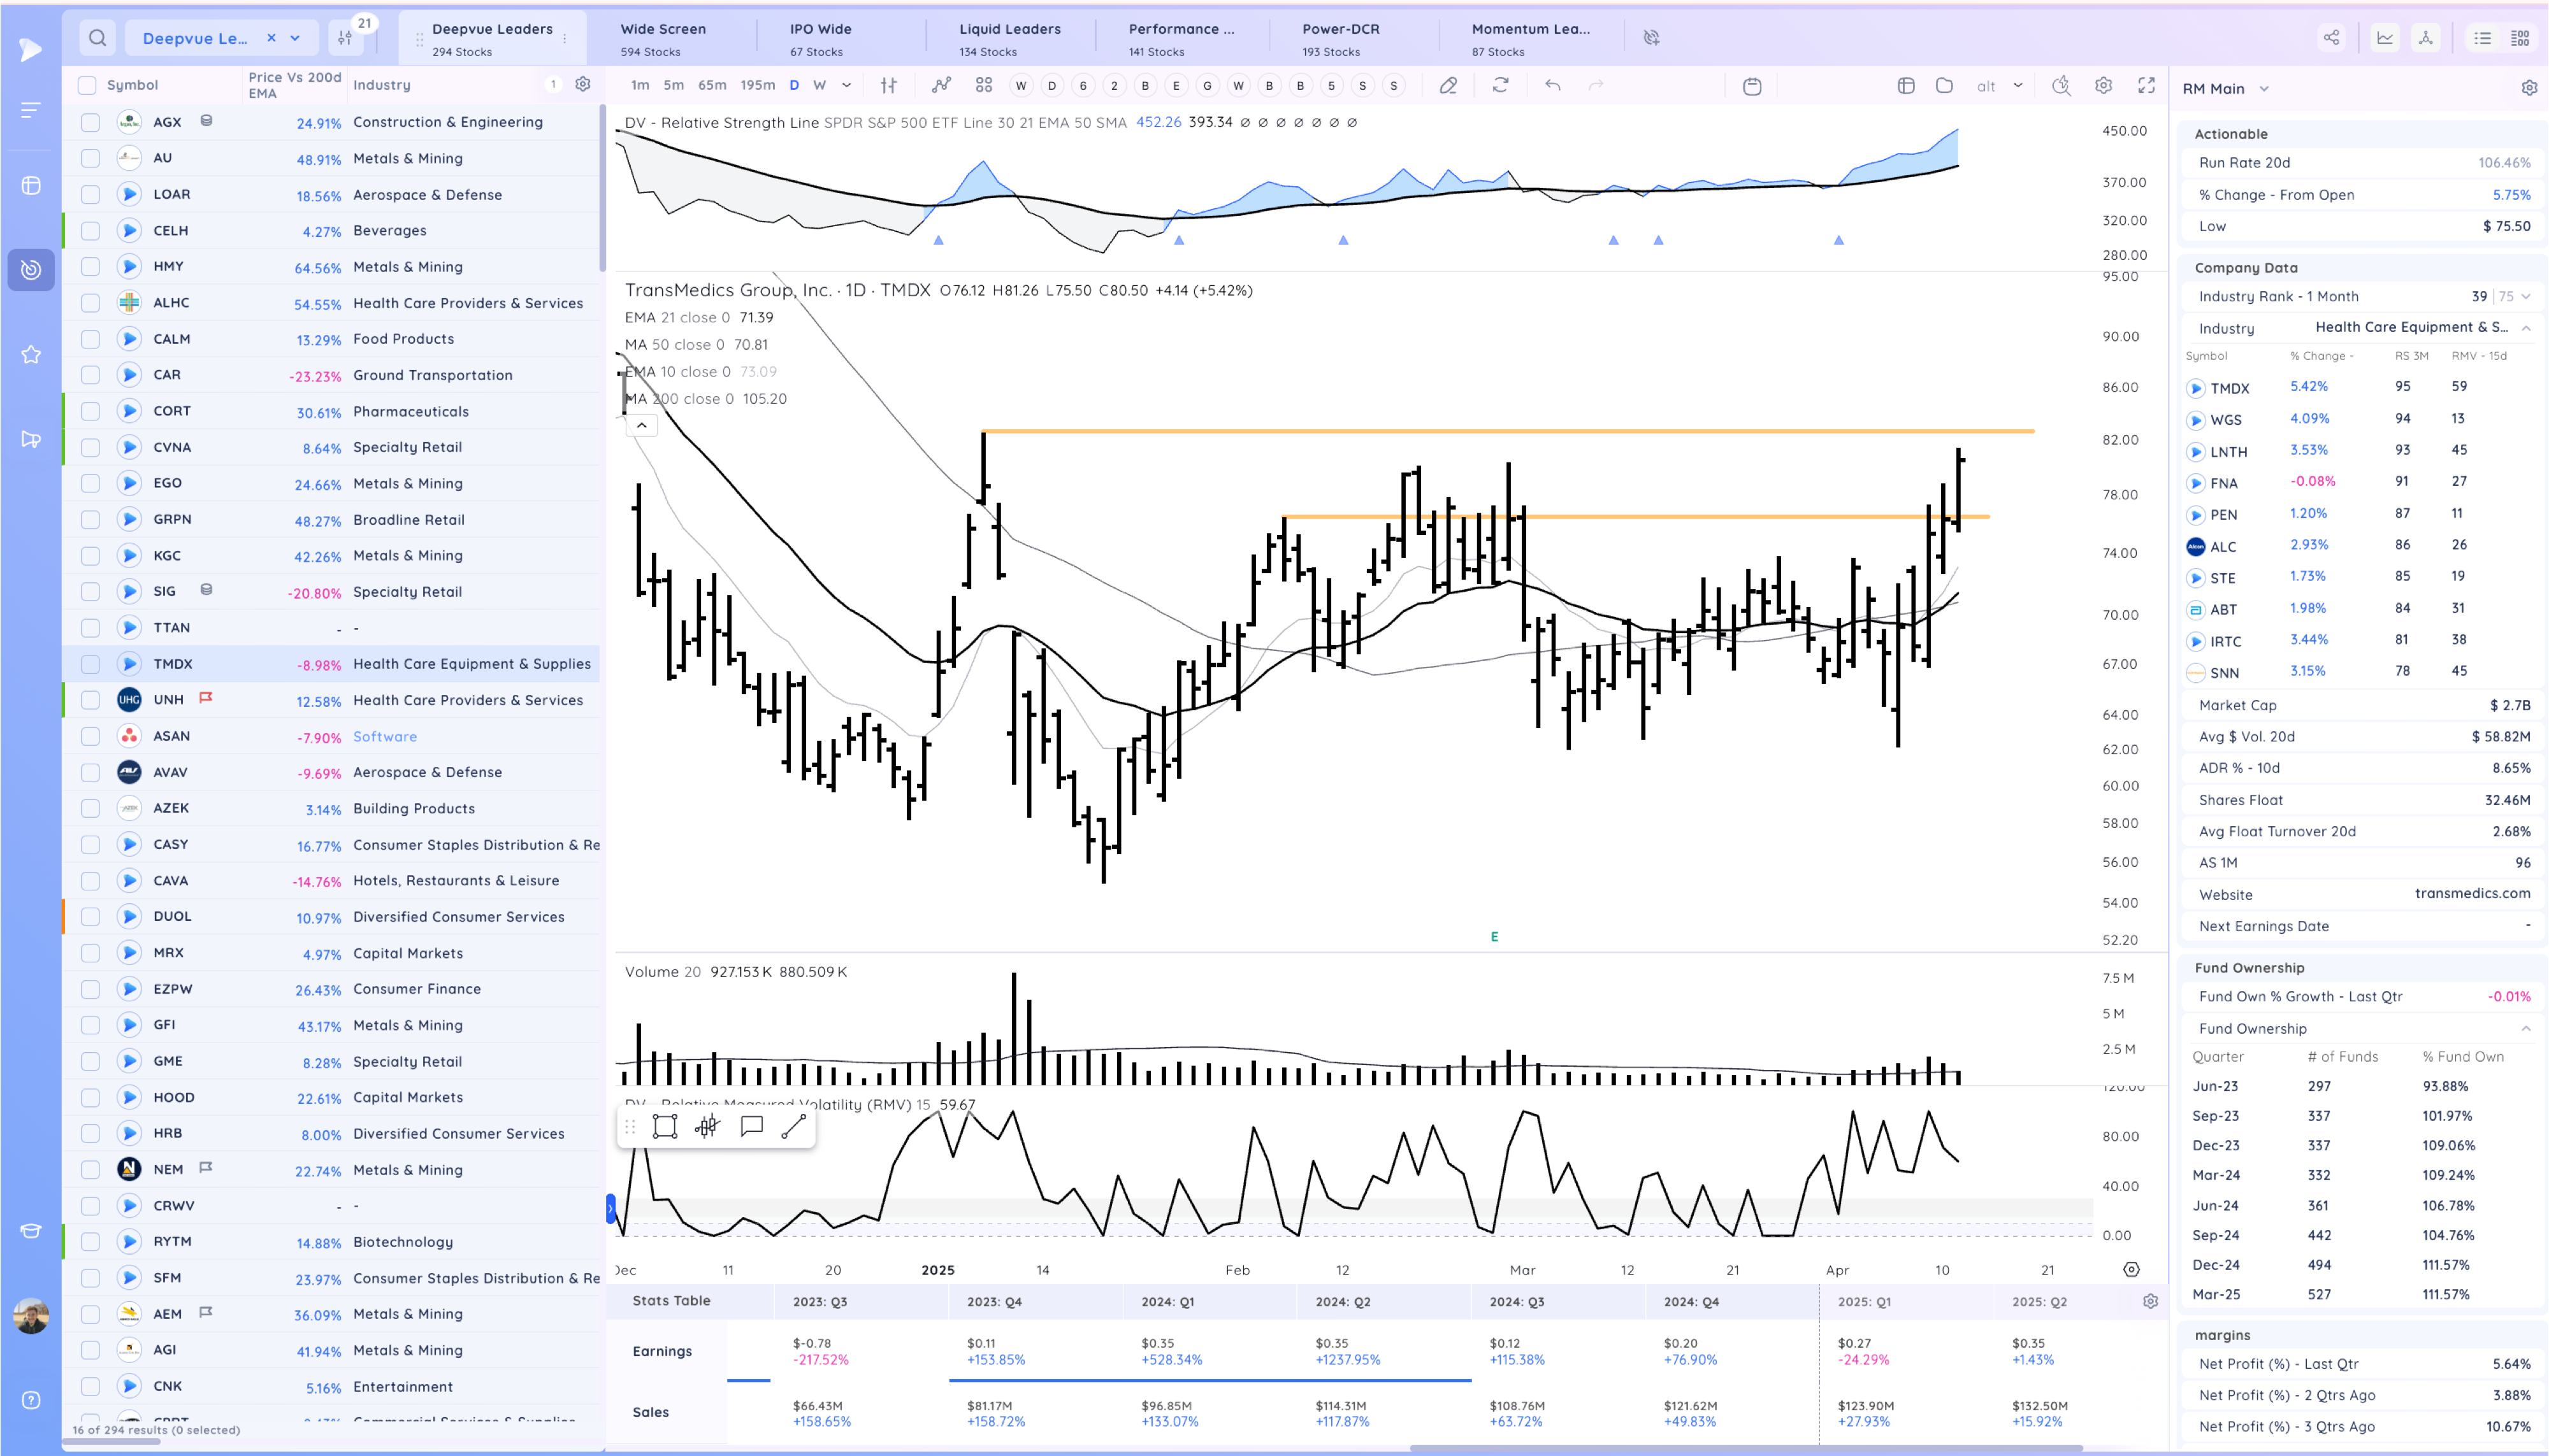2549x1456 pixels.
Task: Open the calendar date picker icon
Action: point(1752,86)
